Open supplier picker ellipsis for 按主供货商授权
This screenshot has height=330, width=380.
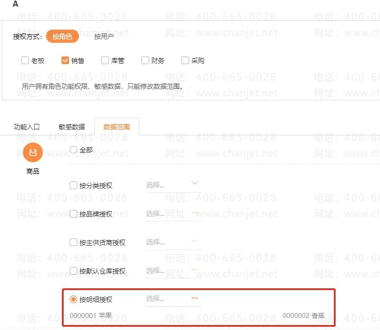pos(195,241)
